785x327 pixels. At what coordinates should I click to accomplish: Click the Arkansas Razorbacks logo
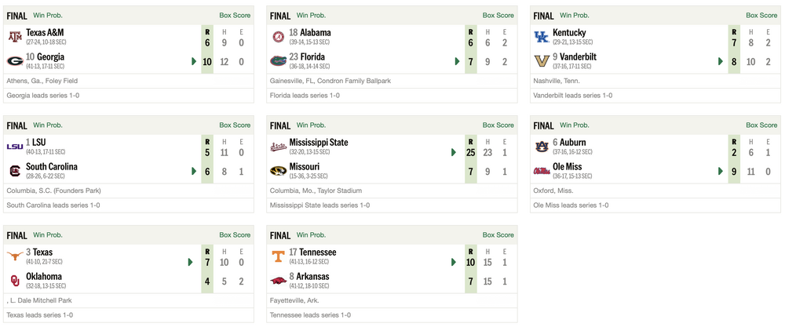point(278,280)
